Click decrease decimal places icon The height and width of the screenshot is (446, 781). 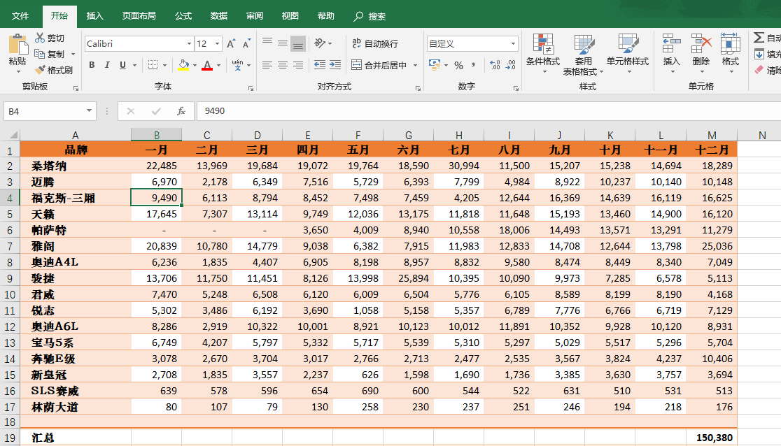tap(511, 65)
